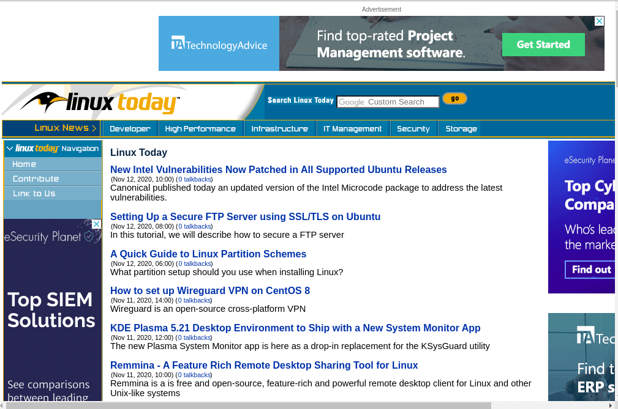Click the TechnologyAdvice logo in banner ad
618x409 pixels.
point(219,45)
